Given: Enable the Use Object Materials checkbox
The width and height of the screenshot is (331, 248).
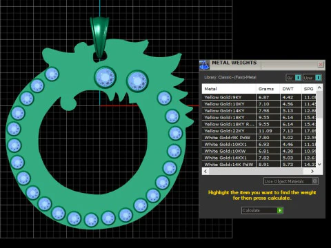Looking at the screenshot, I should pos(315,181).
